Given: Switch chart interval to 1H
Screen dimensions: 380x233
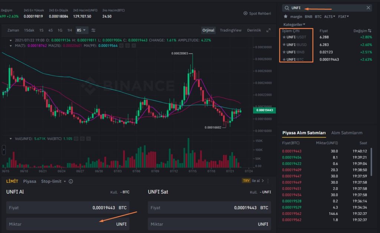Looking at the screenshot, I should (69, 30).
